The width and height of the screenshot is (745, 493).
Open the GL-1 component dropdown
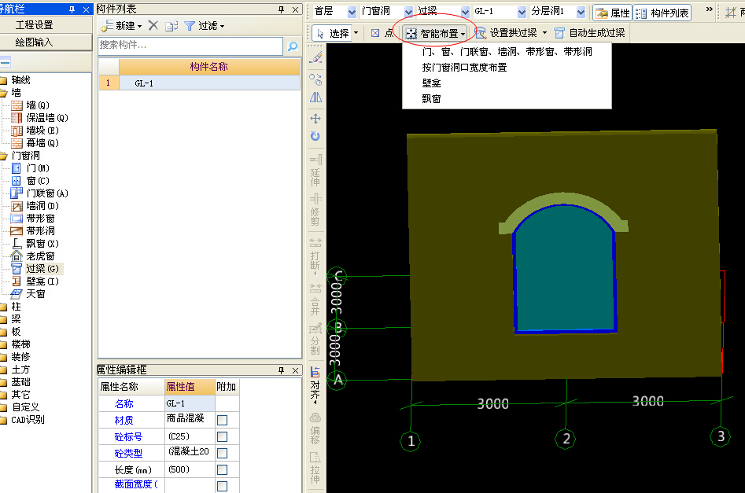(x=522, y=12)
